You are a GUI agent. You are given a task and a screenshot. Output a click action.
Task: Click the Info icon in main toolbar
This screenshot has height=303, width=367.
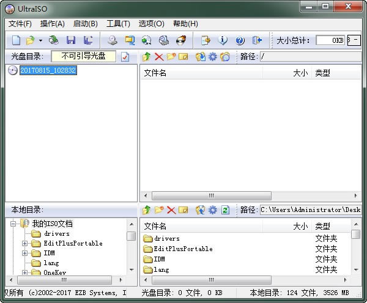(x=223, y=40)
